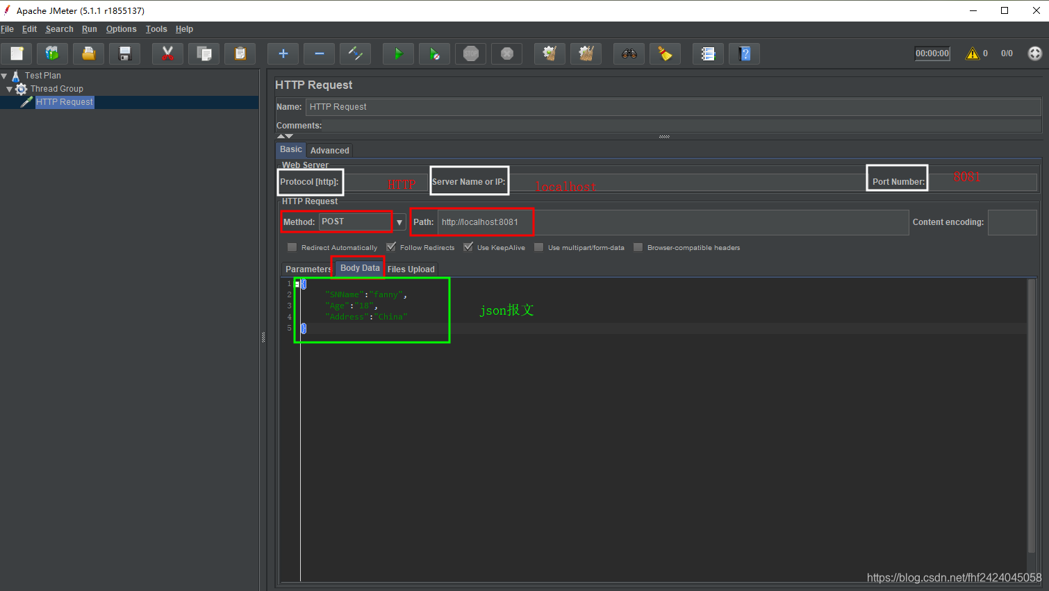Expand all nodes with plus icon
The width and height of the screenshot is (1049, 591).
pos(283,53)
